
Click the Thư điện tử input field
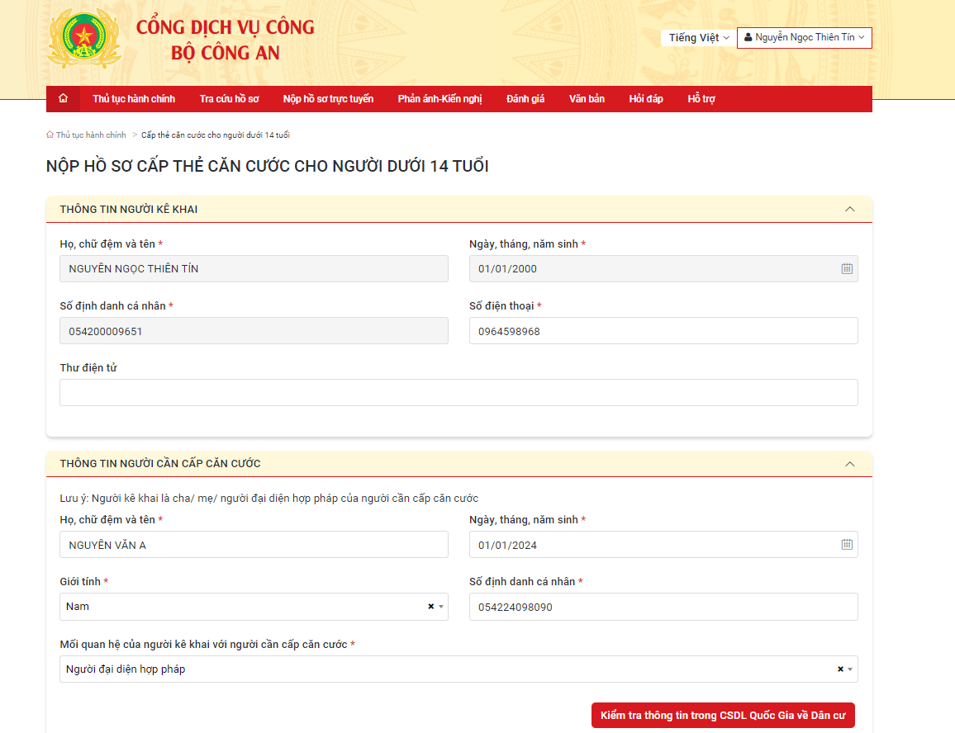[458, 393]
